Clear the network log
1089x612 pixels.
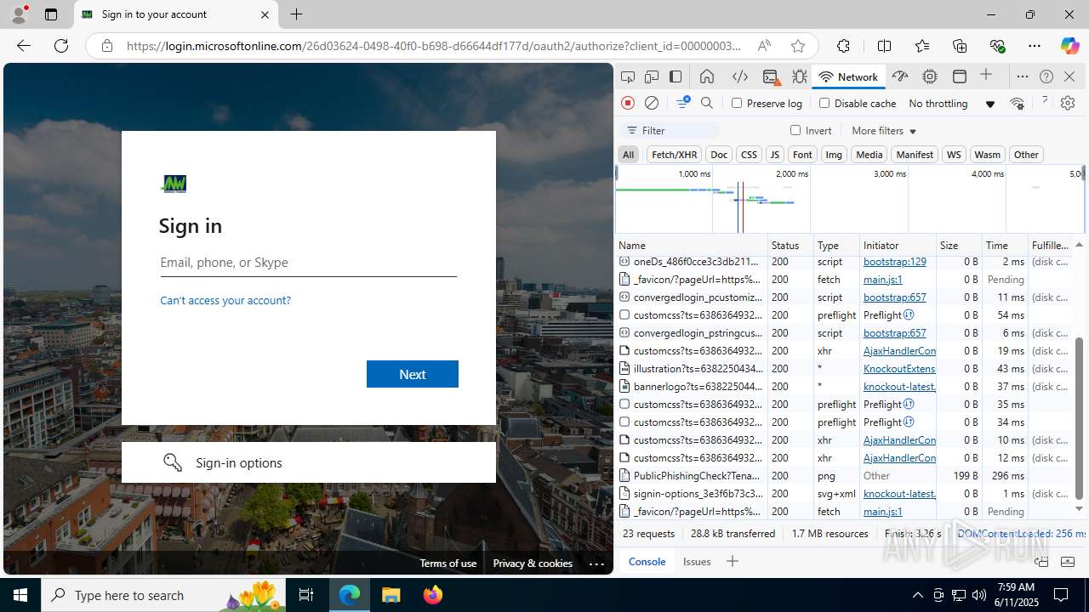pos(652,103)
